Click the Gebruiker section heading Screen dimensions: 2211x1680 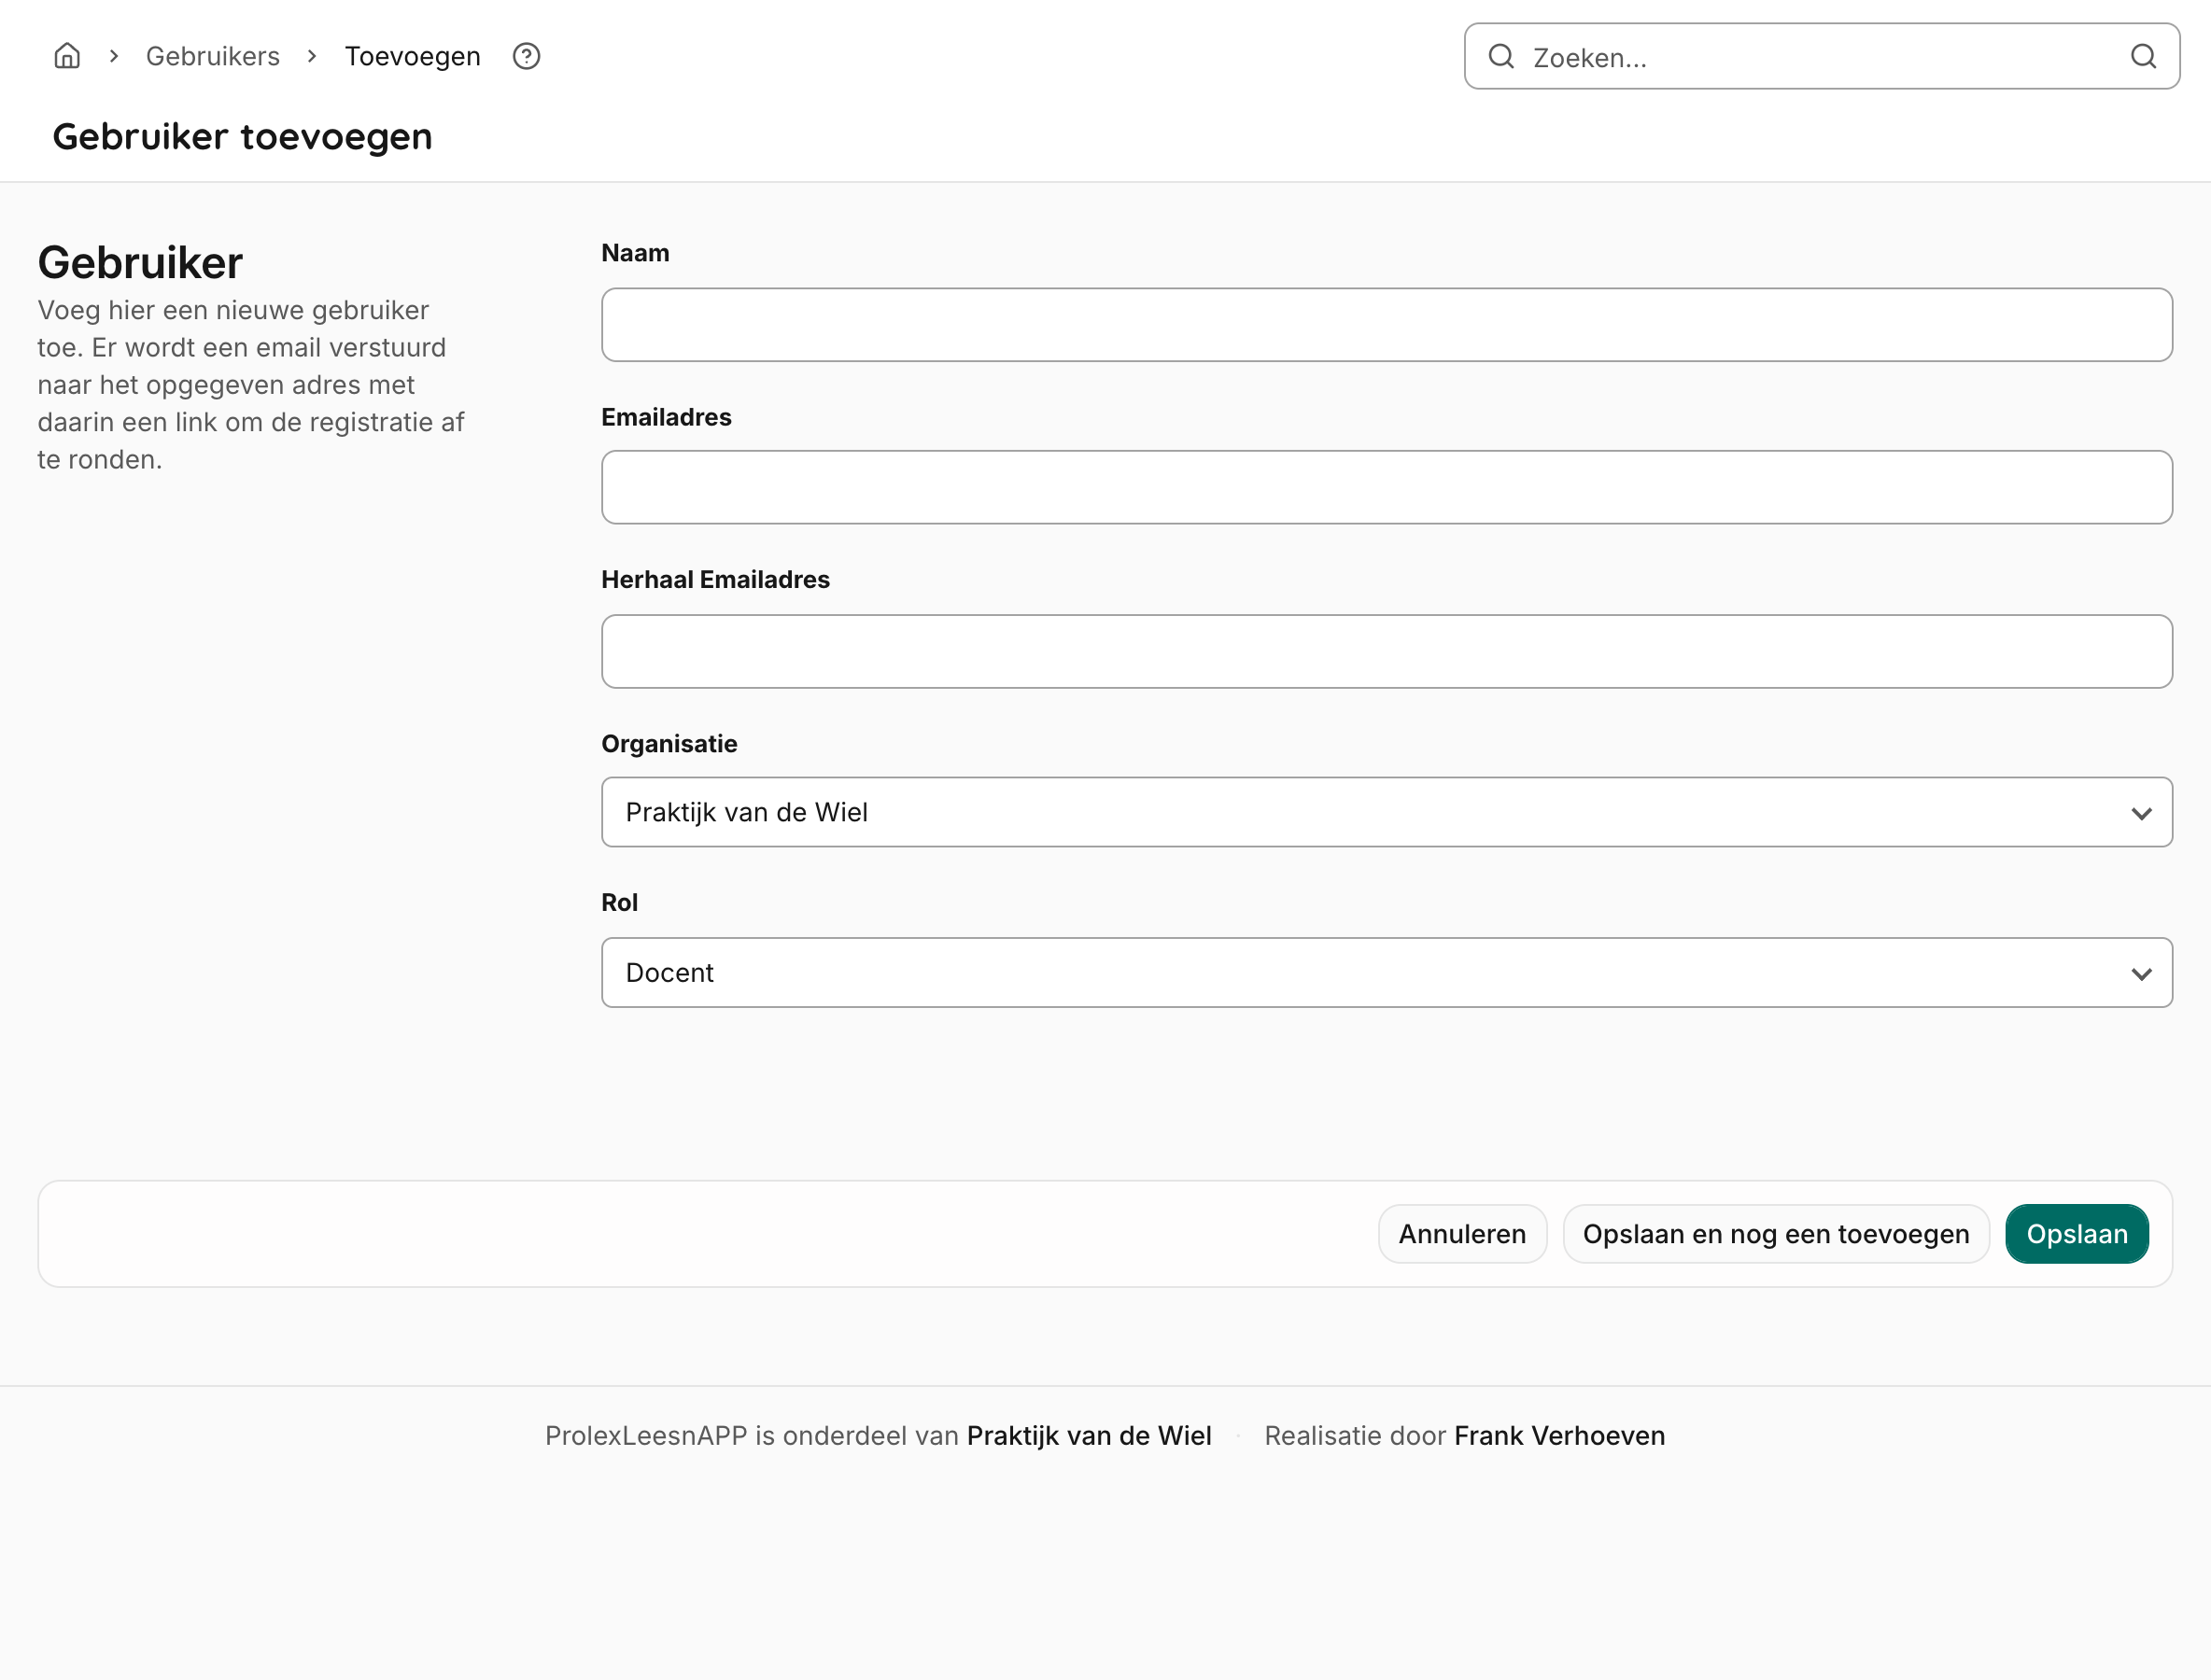coord(140,263)
